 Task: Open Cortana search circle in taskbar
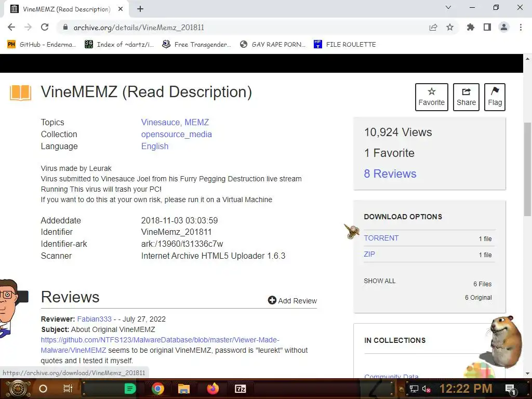pyautogui.click(x=43, y=389)
